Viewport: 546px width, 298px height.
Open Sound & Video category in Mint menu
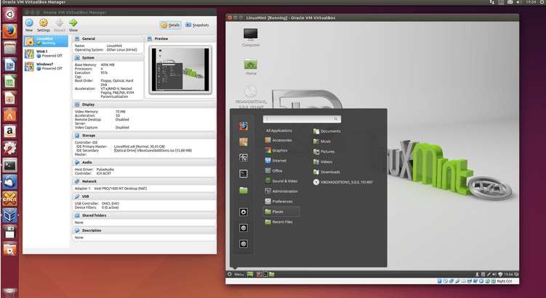point(281,181)
